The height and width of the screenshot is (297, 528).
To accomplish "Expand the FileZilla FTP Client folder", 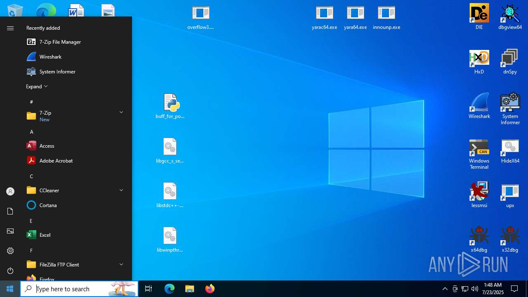I will pyautogui.click(x=121, y=264).
